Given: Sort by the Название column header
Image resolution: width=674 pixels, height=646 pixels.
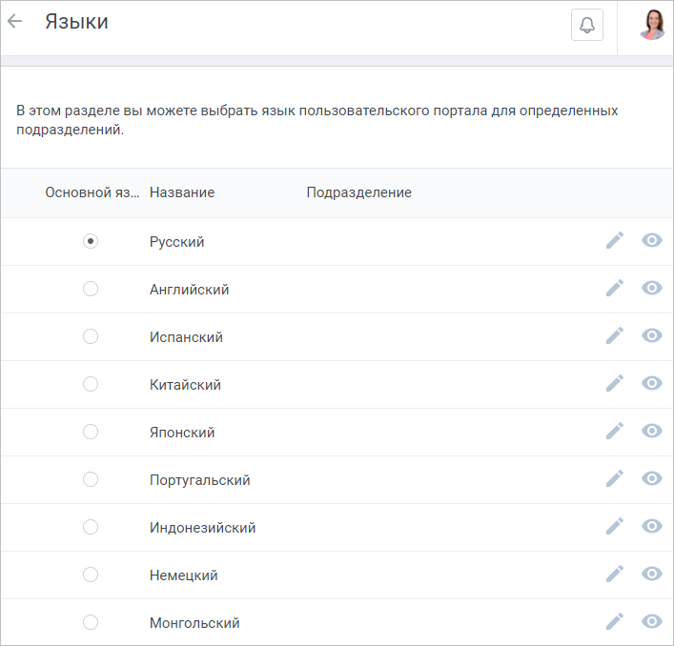Looking at the screenshot, I should 182,192.
